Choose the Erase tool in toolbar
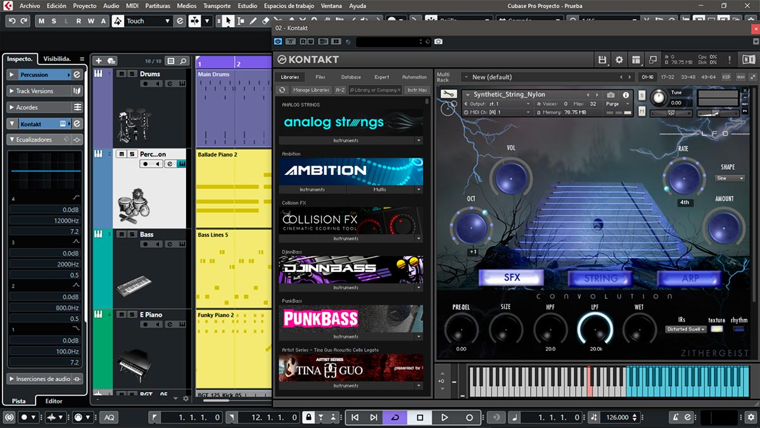760x428 pixels. point(264,21)
